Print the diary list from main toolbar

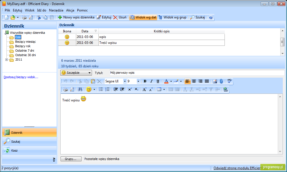click(x=24, y=17)
